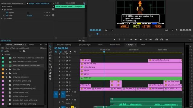Screen dimensions: 193x108
Task: Step back one frame
Action: tap(136, 40)
